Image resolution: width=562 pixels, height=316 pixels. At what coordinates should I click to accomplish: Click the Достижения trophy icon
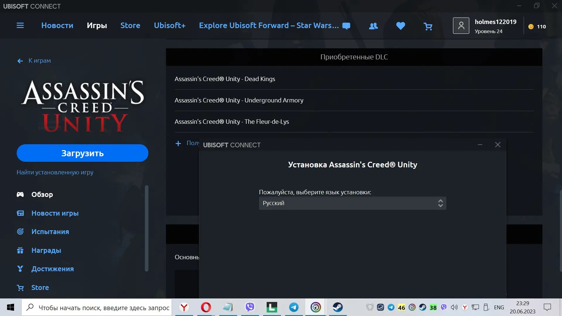point(20,269)
